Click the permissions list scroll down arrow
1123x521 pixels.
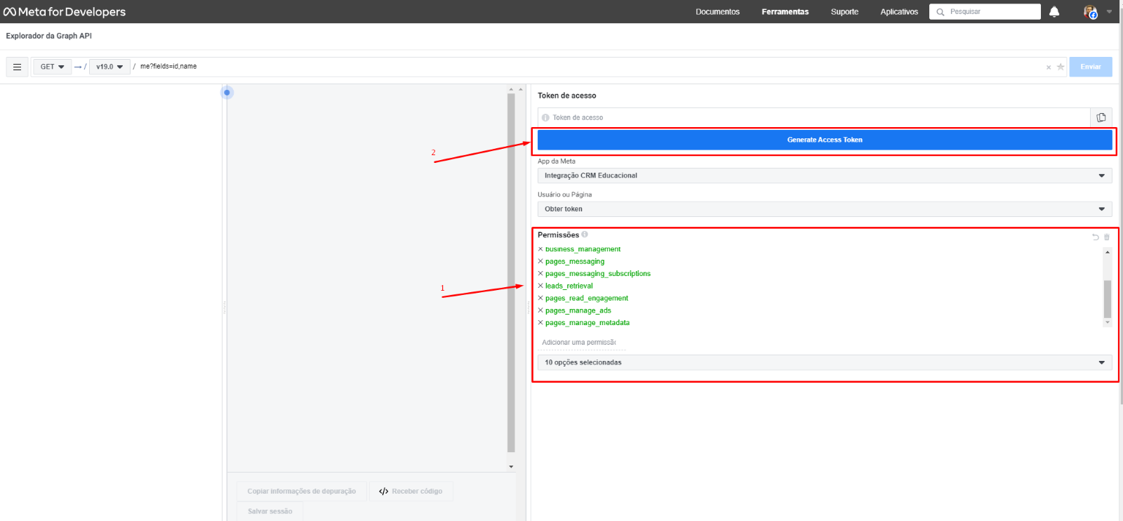click(1108, 322)
